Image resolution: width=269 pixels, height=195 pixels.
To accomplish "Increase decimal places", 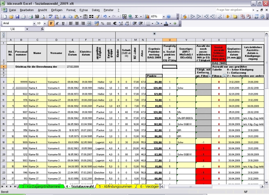I will click(x=121, y=24).
